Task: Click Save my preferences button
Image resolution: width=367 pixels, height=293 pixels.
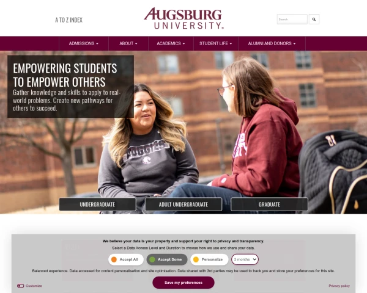Action: [183, 283]
